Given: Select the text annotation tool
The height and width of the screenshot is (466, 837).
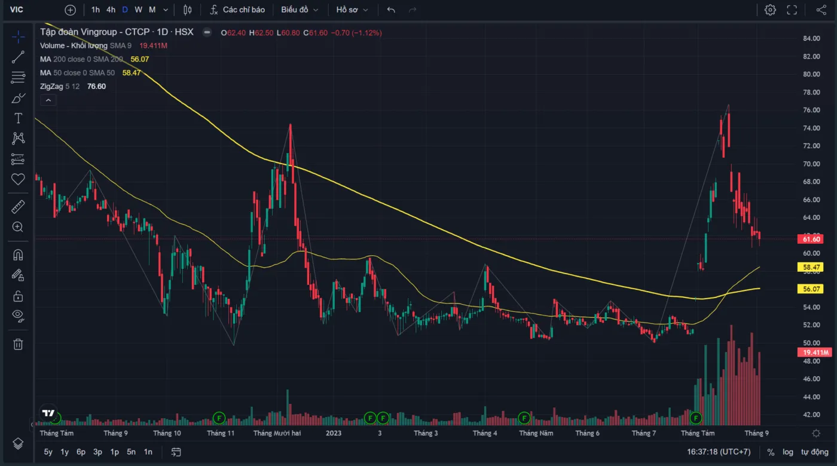Looking at the screenshot, I should (18, 118).
